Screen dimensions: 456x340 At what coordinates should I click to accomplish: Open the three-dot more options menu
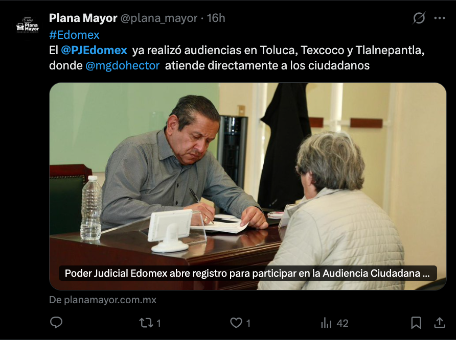[x=440, y=18]
